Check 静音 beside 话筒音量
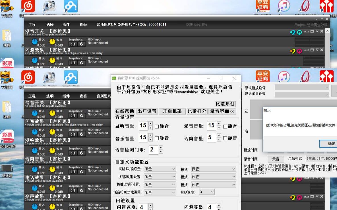Screen dimensions: 337x210 tap(224, 138)
